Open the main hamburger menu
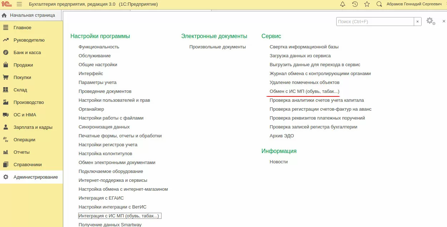447x227 pixels. click(x=19, y=4)
